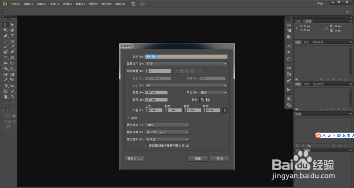Switch to the 变换 panel tab
This screenshot has width=354, height=188.
point(298,22)
